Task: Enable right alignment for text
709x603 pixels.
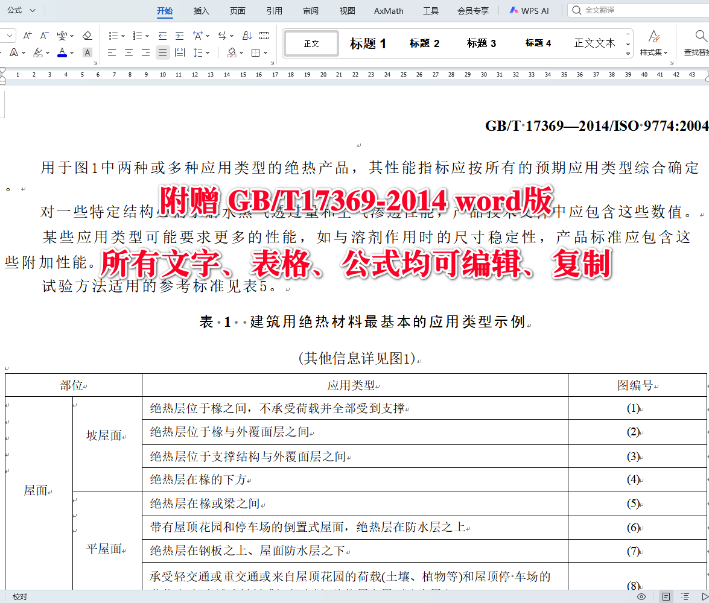Action: 146,53
